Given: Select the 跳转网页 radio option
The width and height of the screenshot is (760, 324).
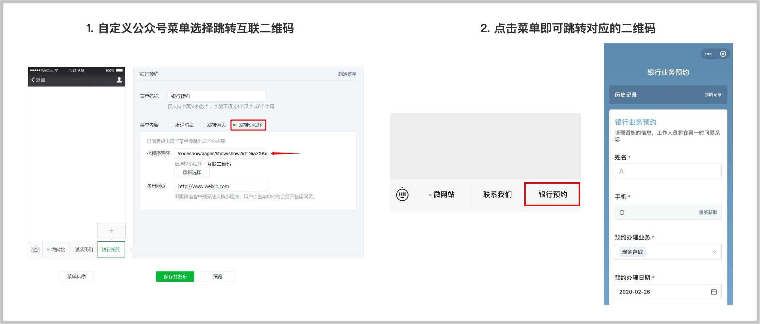Looking at the screenshot, I should 202,125.
